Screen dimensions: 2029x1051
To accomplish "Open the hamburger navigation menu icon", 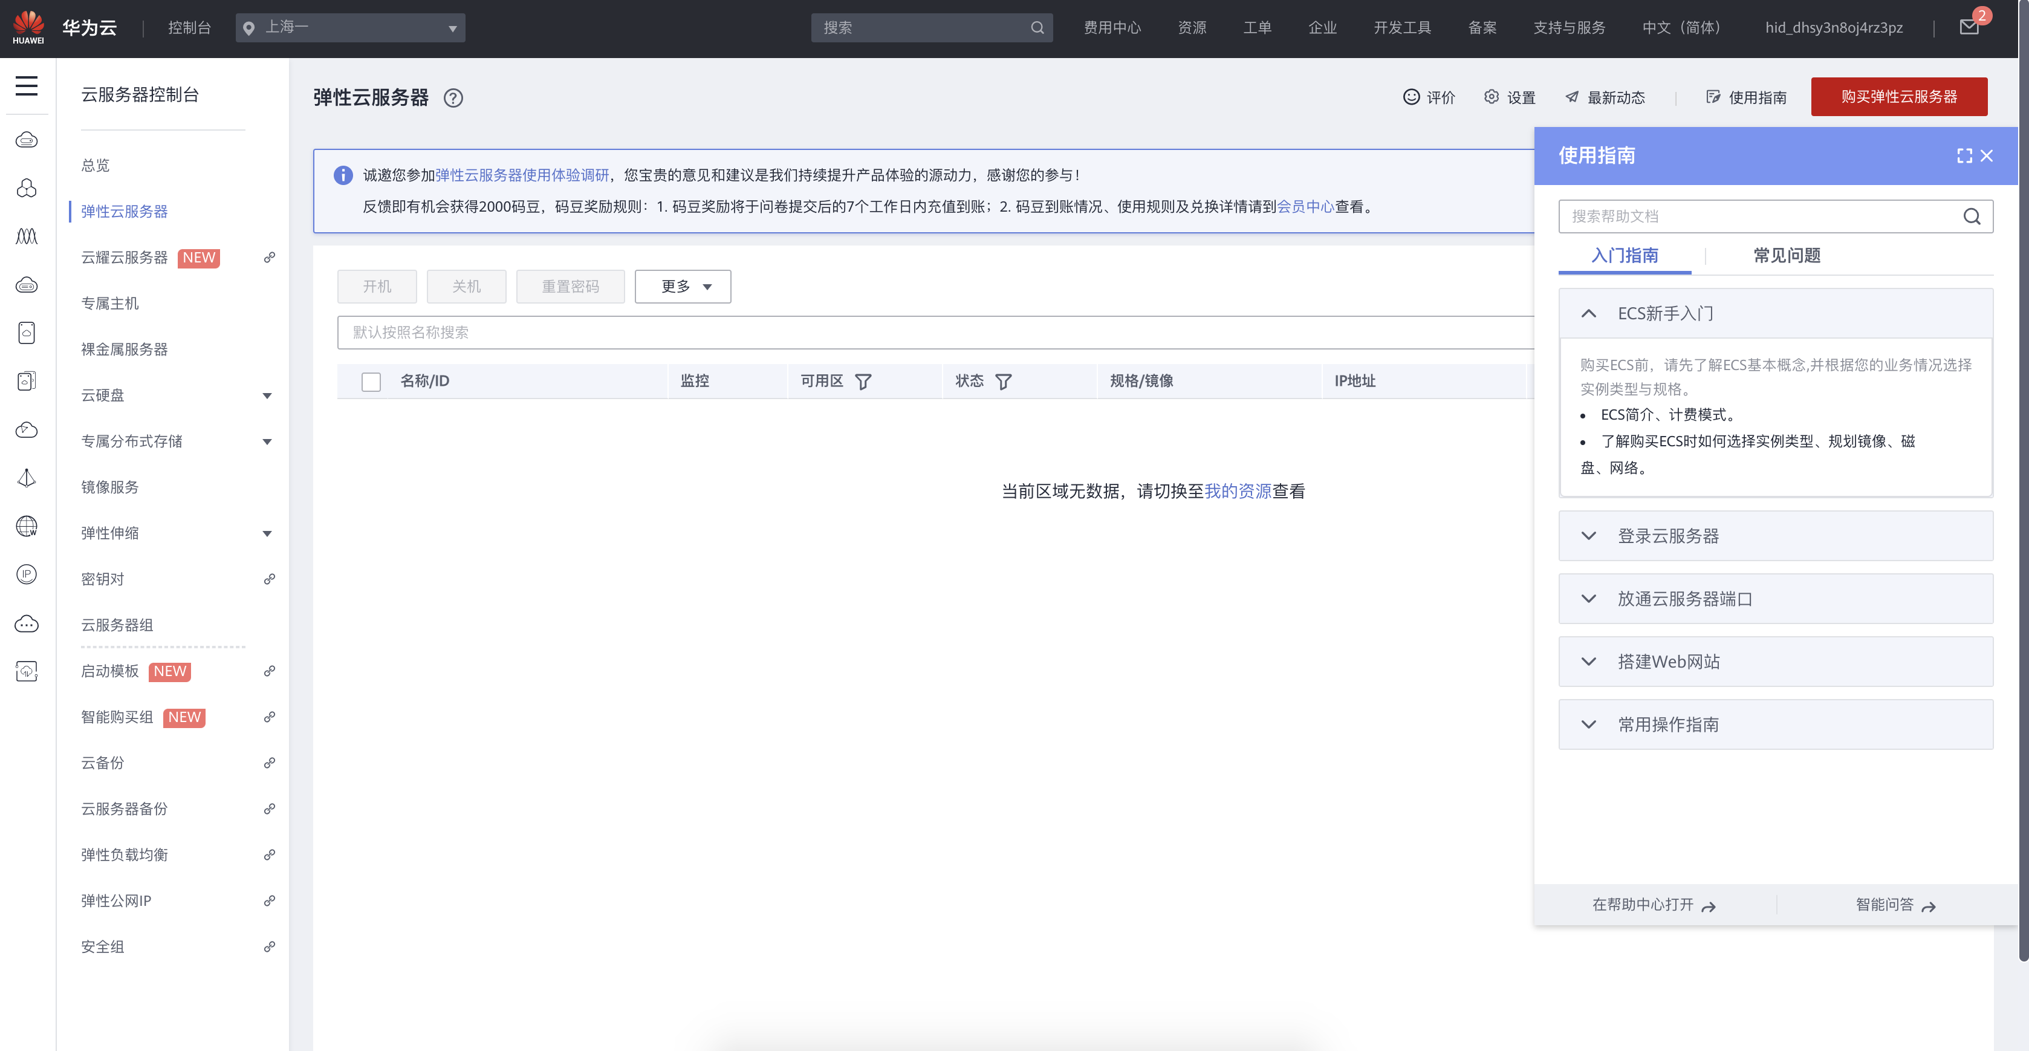I will (x=26, y=86).
